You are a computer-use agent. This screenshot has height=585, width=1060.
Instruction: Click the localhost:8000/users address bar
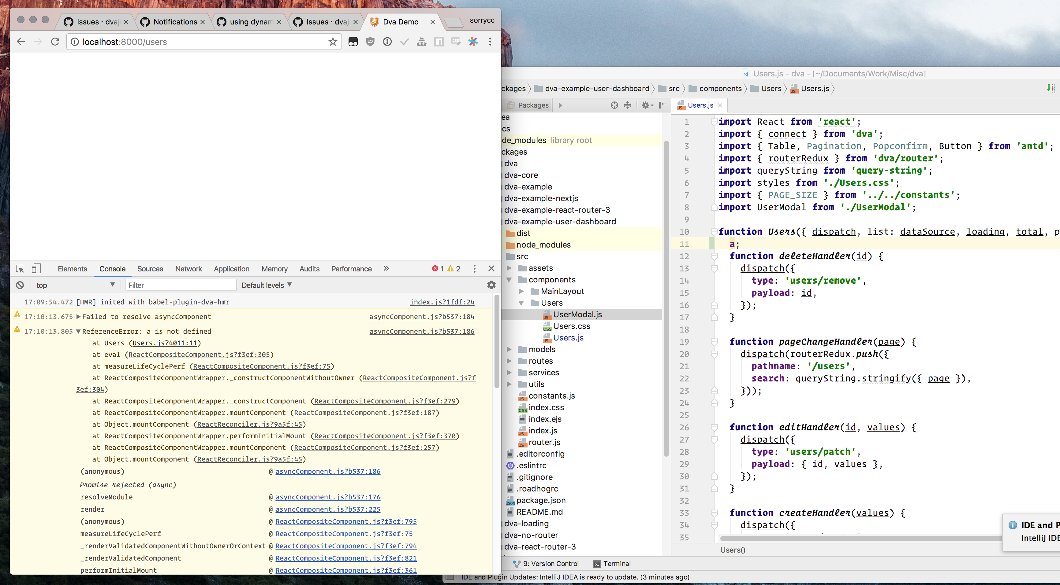pyautogui.click(x=204, y=42)
